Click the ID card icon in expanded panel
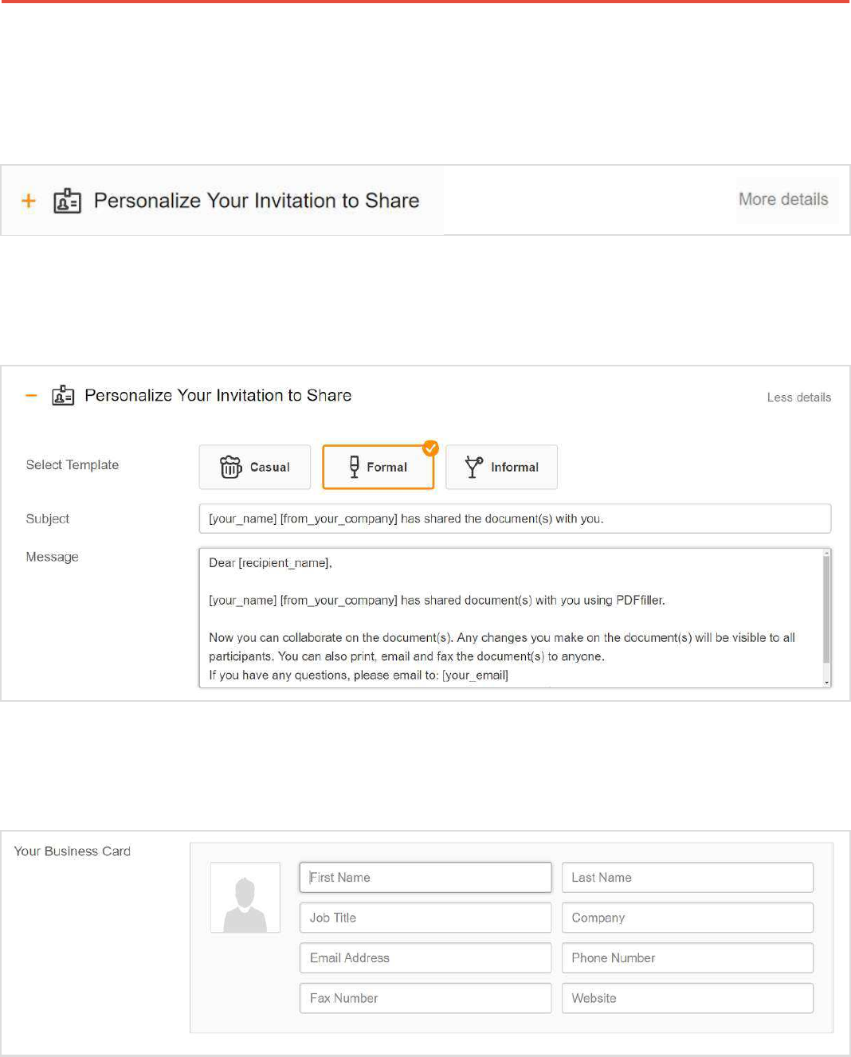 click(63, 395)
